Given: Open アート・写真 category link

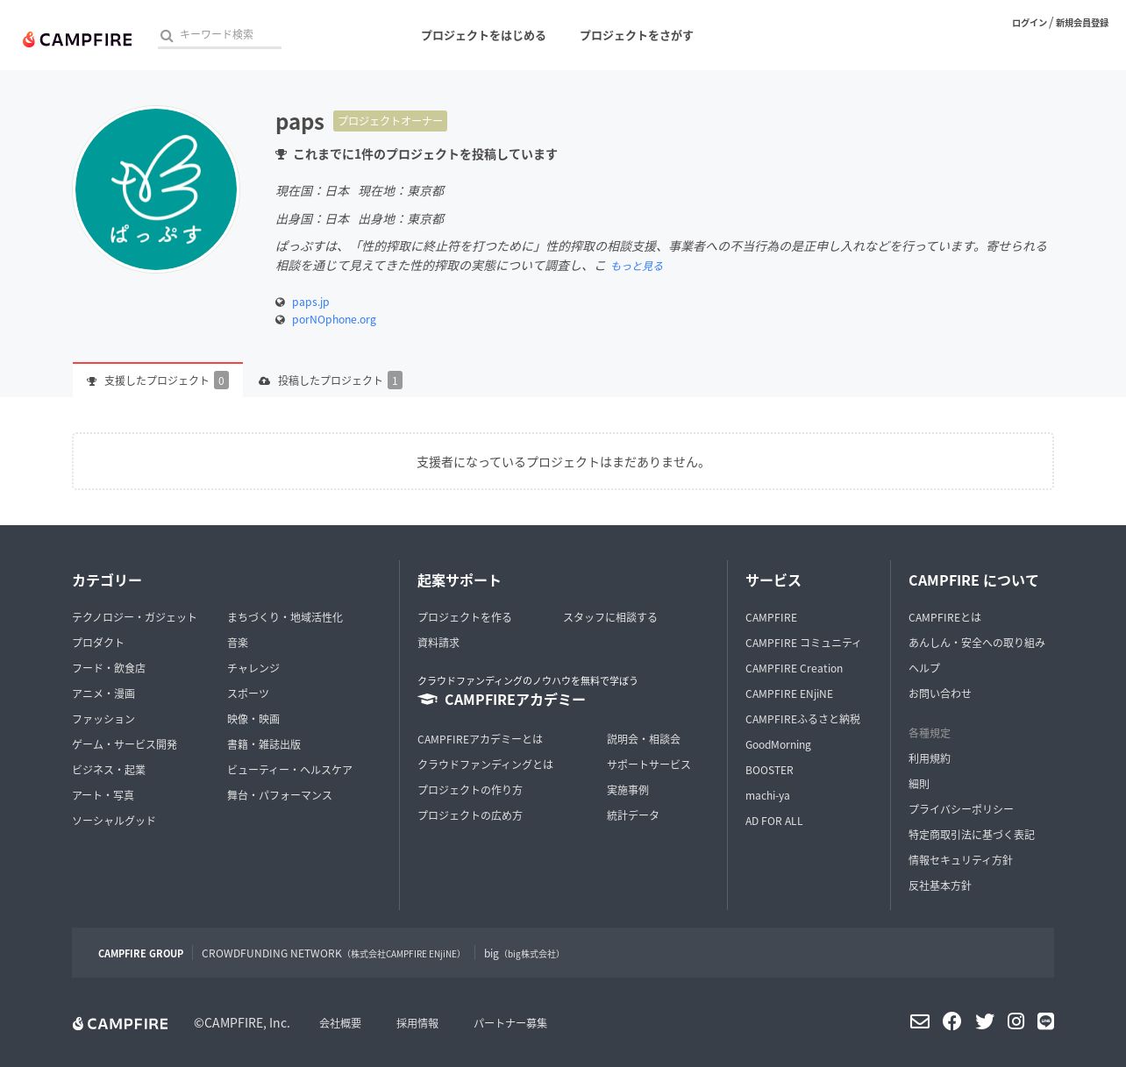Looking at the screenshot, I should coord(103,795).
